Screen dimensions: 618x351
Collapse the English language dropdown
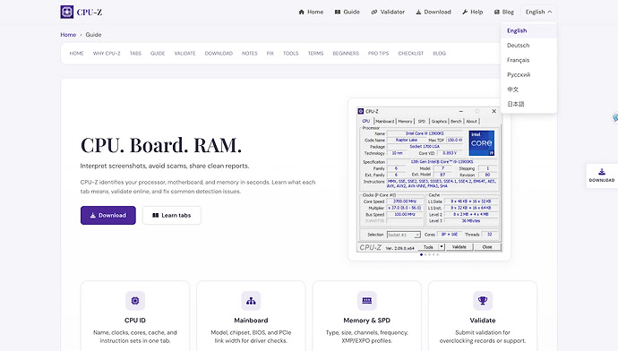(x=538, y=12)
